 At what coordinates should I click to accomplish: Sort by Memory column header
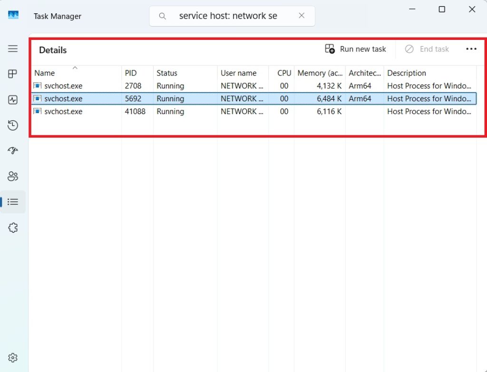pyautogui.click(x=320, y=73)
